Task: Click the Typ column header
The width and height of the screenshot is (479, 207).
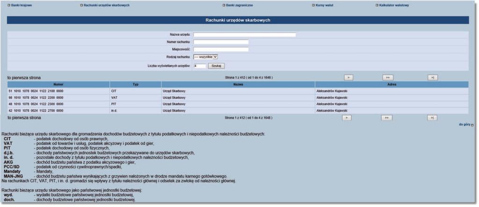Action: pos(136,85)
